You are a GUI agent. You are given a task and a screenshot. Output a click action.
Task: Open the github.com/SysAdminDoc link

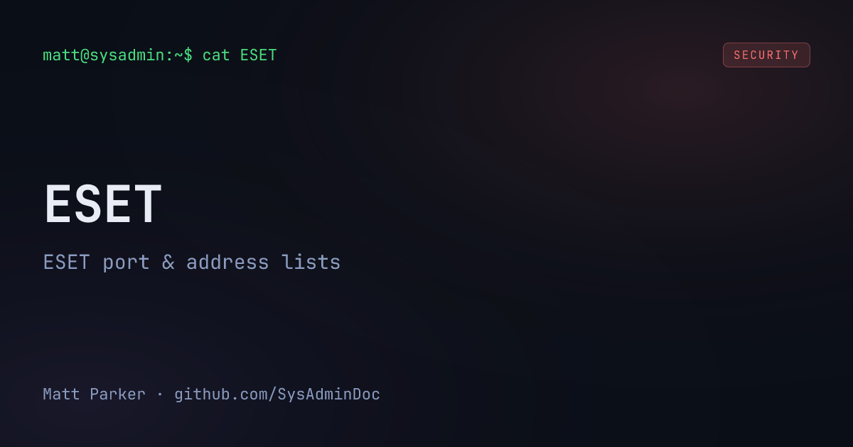(277, 394)
